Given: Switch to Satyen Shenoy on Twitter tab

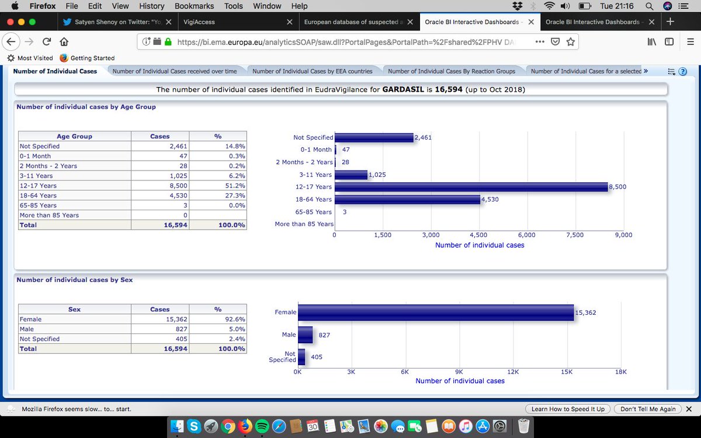Looking at the screenshot, I should [x=117, y=22].
